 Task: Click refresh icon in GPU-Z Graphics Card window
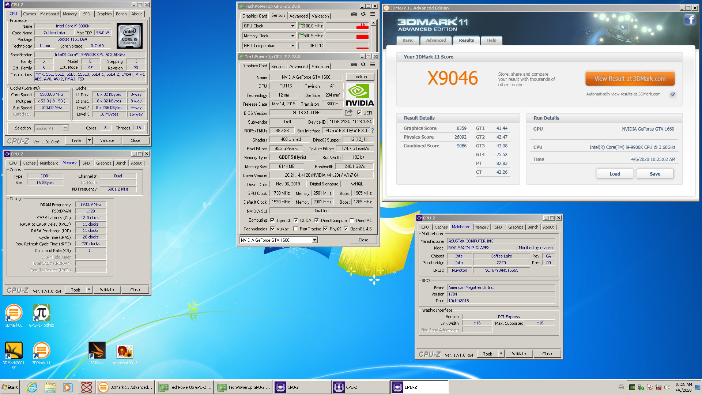363,64
